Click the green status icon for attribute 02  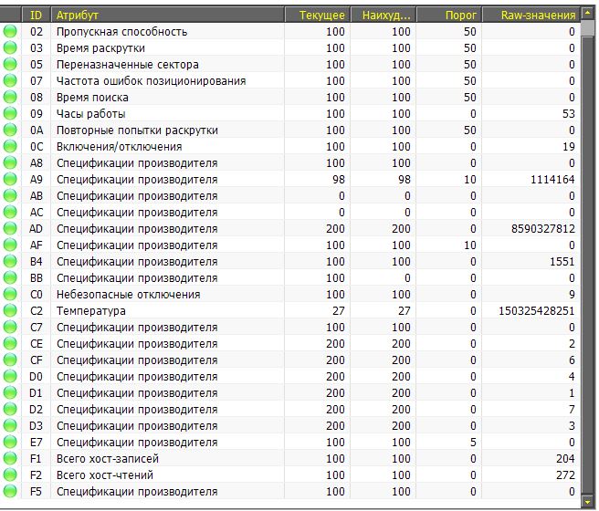[x=10, y=31]
